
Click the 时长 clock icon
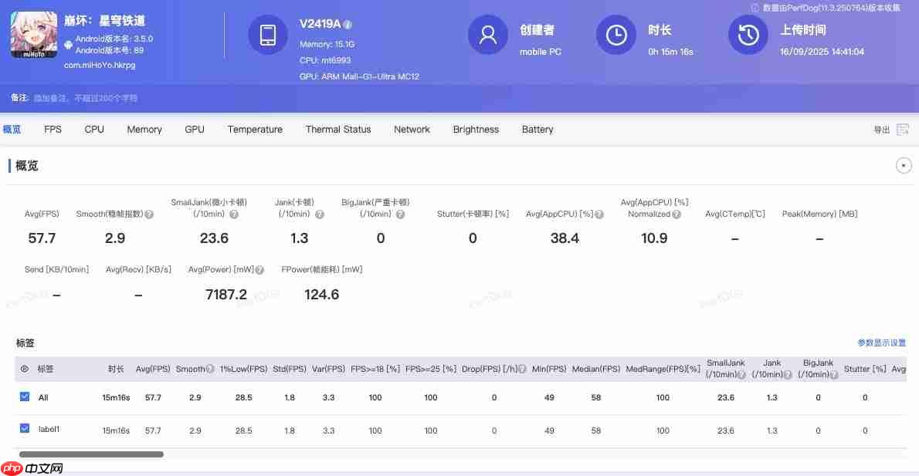(615, 35)
